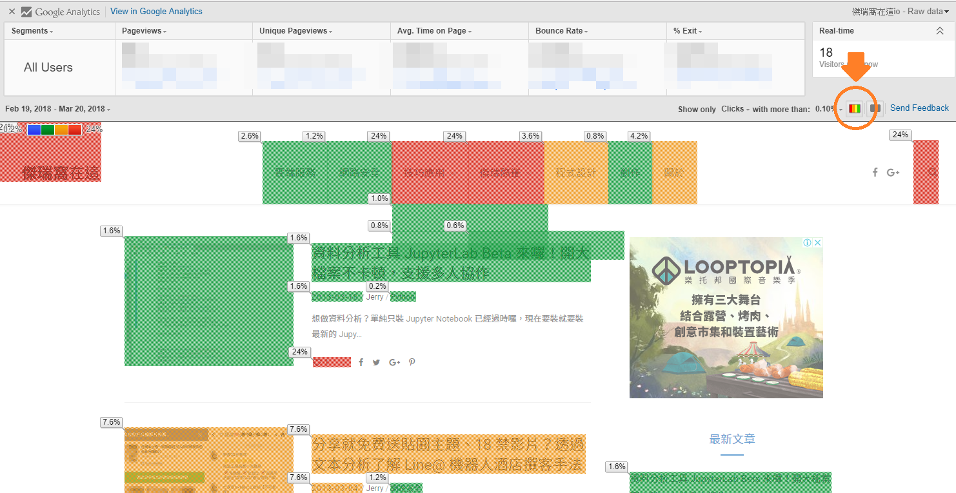Image resolution: width=956 pixels, height=493 pixels.
Task: Click the 最新文章 sidebar heading
Action: point(732,440)
